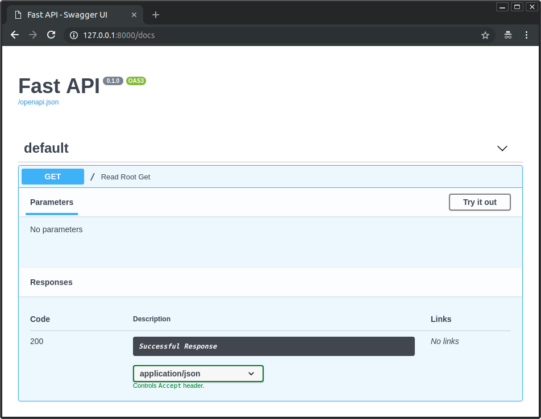Image resolution: width=541 pixels, height=419 pixels.
Task: Bookmark this page with the star icon
Action: click(485, 35)
